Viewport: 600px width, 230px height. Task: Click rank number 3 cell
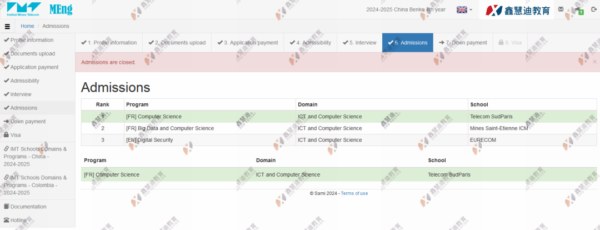(103, 140)
